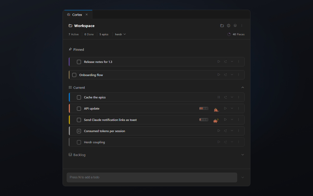Screen dimensions: 313x196
Task: Select the Herdr coupling todo title
Action: pyautogui.click(x=94, y=142)
